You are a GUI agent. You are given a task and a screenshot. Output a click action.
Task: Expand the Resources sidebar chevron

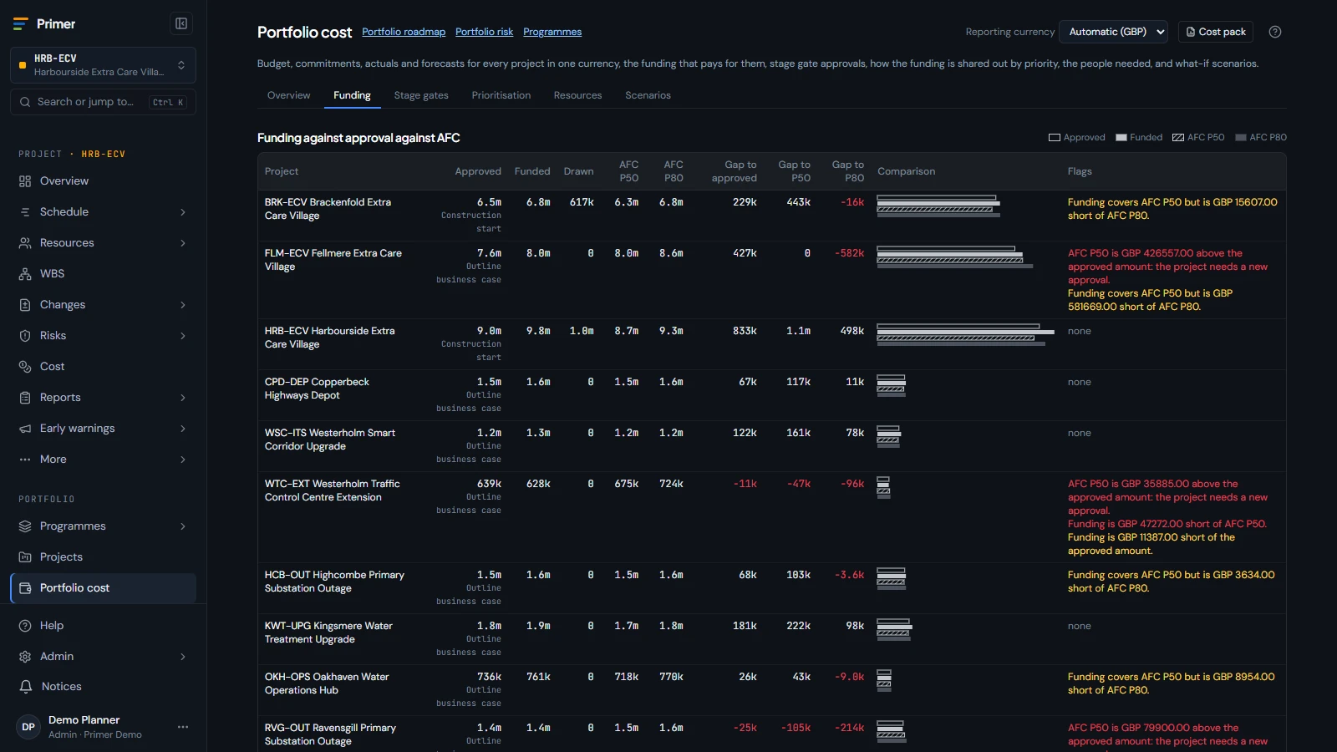pos(183,243)
